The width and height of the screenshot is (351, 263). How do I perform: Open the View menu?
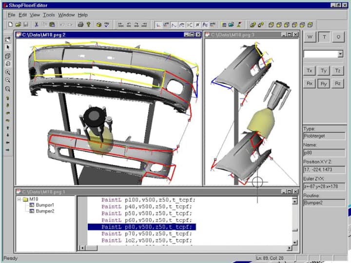(35, 15)
